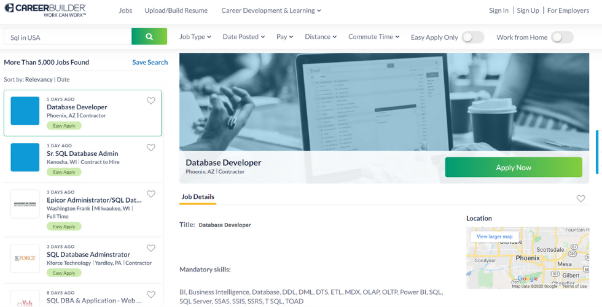Open the Date Posted dropdown
Screen dimensions: 602x307
tap(244, 37)
